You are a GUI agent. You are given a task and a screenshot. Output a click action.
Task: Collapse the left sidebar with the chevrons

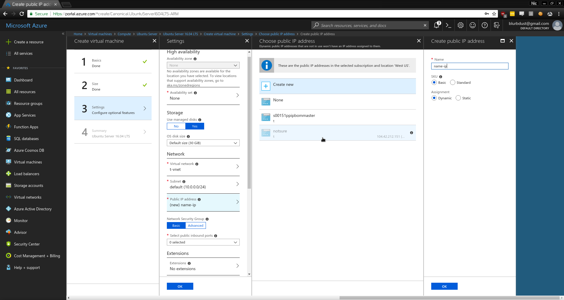point(63,34)
